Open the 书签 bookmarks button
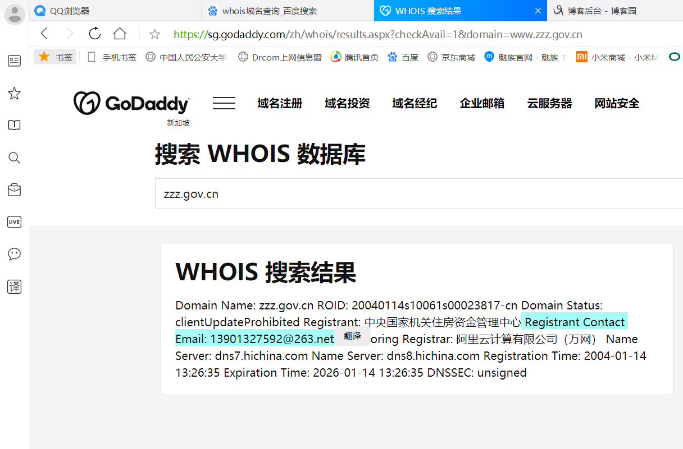683x449 pixels. [56, 57]
